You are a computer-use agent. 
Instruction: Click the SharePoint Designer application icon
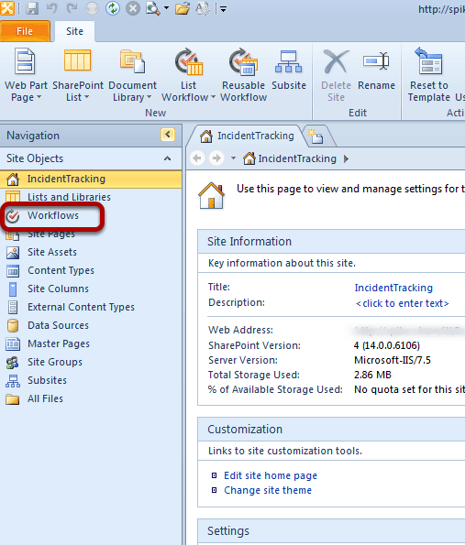tap(7, 8)
